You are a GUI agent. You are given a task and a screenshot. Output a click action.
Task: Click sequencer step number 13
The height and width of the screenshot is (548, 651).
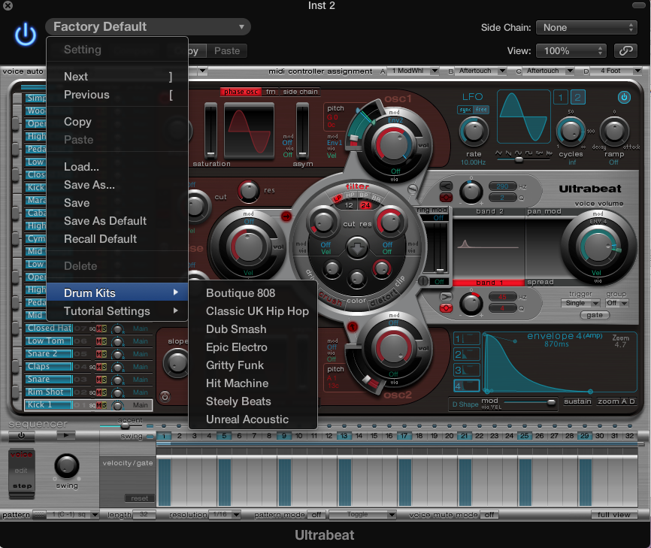click(x=344, y=436)
